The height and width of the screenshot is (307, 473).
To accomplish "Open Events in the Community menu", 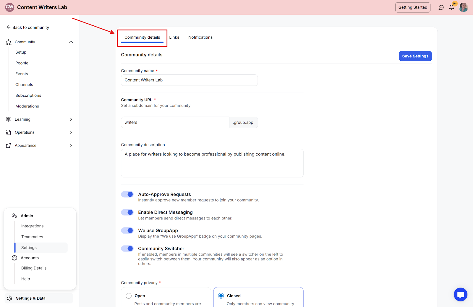I will point(22,74).
